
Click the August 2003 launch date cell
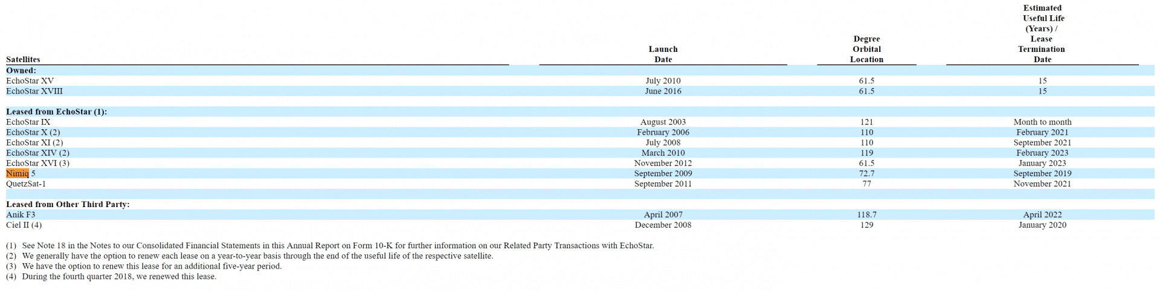(663, 122)
